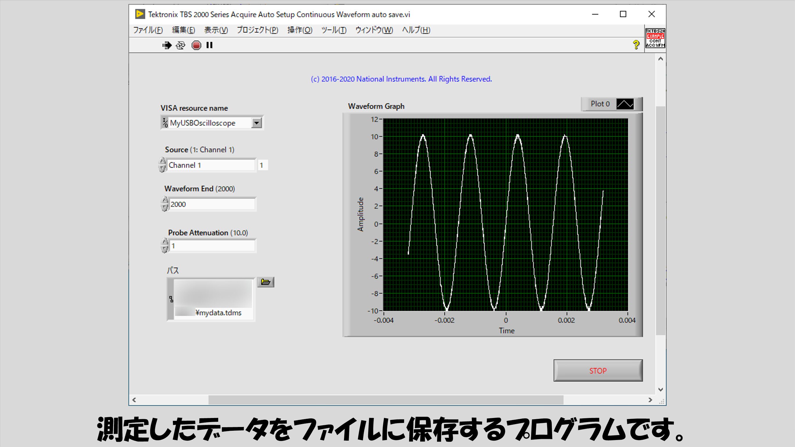
Task: Click the VISA resource name label
Action: [194, 108]
